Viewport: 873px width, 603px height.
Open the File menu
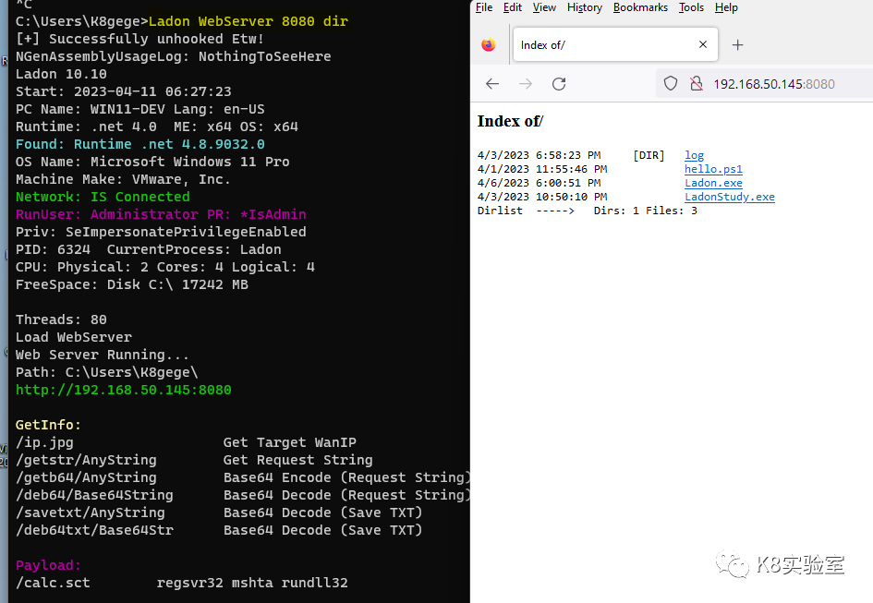coord(484,7)
